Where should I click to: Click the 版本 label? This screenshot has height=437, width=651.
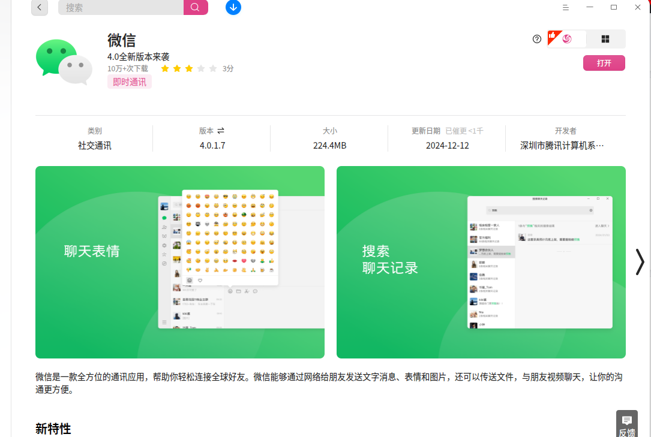click(x=206, y=131)
